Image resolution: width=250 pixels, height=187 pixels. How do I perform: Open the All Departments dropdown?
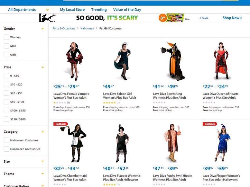tap(28, 10)
